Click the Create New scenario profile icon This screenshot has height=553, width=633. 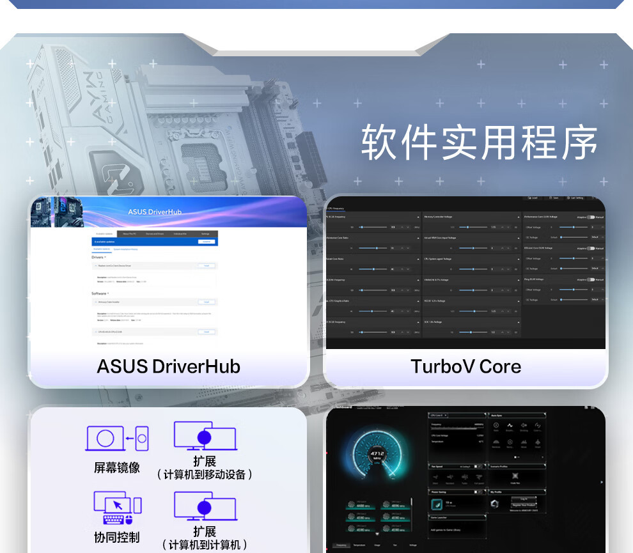[515, 476]
